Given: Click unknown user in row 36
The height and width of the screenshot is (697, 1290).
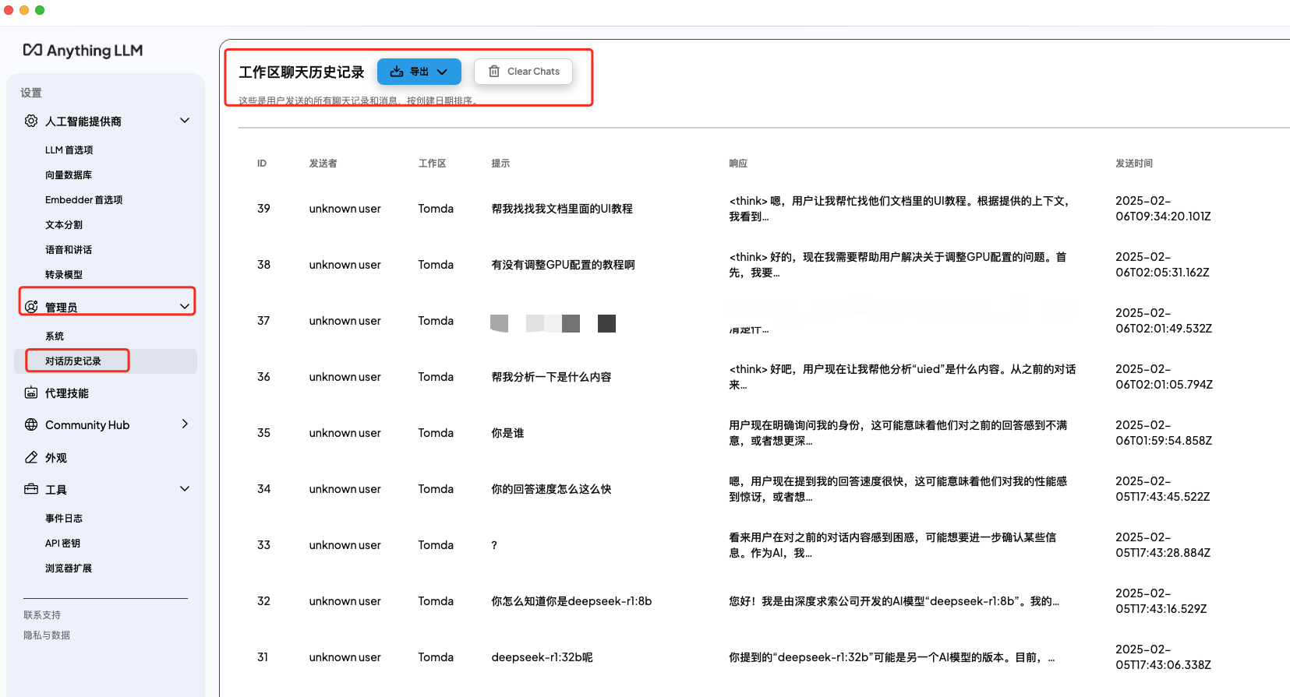Looking at the screenshot, I should click(x=345, y=377).
